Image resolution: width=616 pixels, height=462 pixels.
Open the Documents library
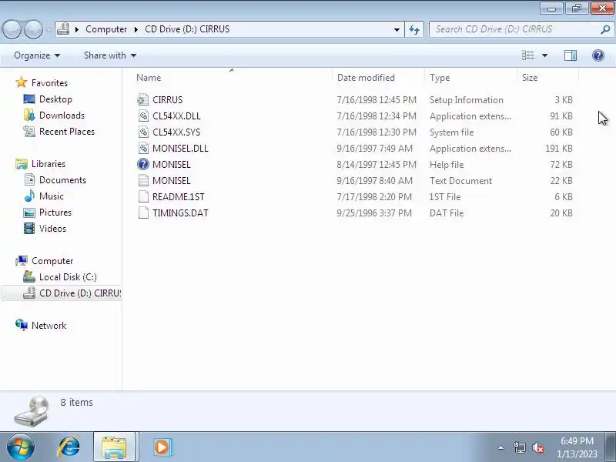point(62,180)
